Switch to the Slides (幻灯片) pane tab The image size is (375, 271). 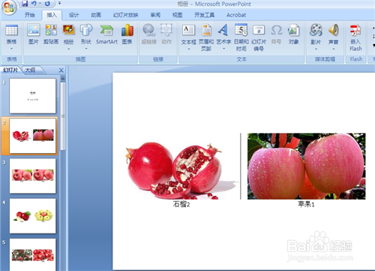point(10,71)
